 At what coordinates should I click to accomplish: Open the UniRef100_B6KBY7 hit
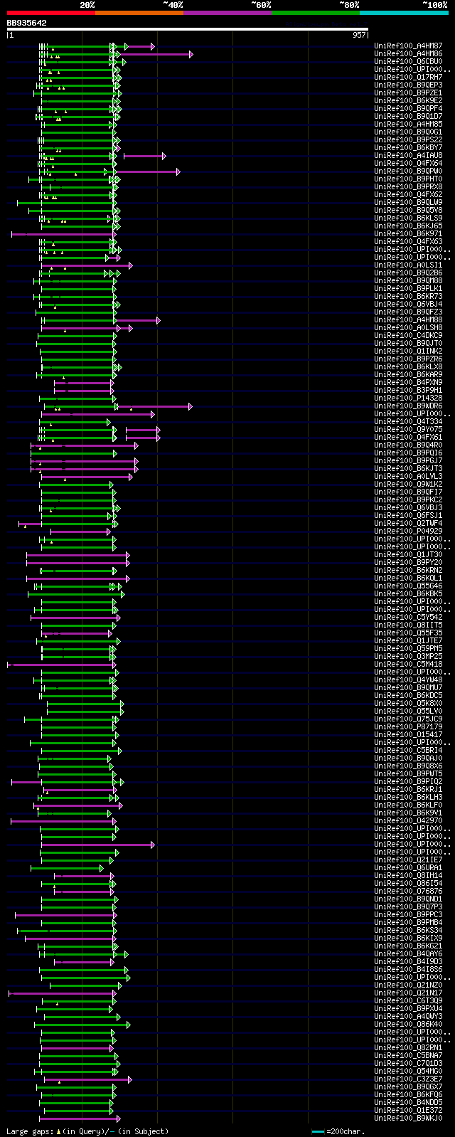click(408, 148)
